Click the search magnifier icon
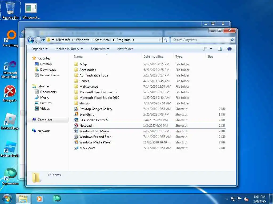 [x=232, y=40]
